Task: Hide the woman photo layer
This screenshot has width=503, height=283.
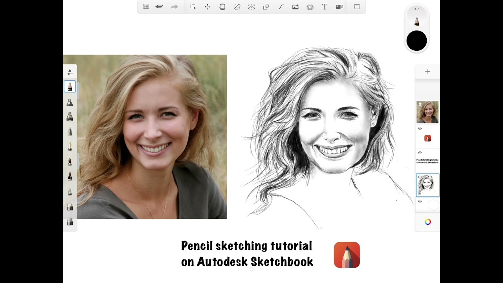Action: (x=420, y=104)
